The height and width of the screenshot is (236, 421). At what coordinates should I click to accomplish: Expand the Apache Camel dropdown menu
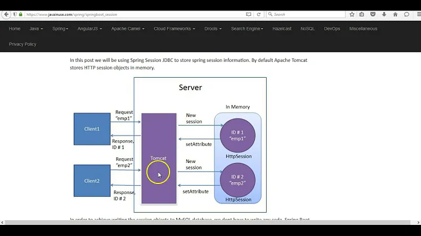[x=128, y=29]
